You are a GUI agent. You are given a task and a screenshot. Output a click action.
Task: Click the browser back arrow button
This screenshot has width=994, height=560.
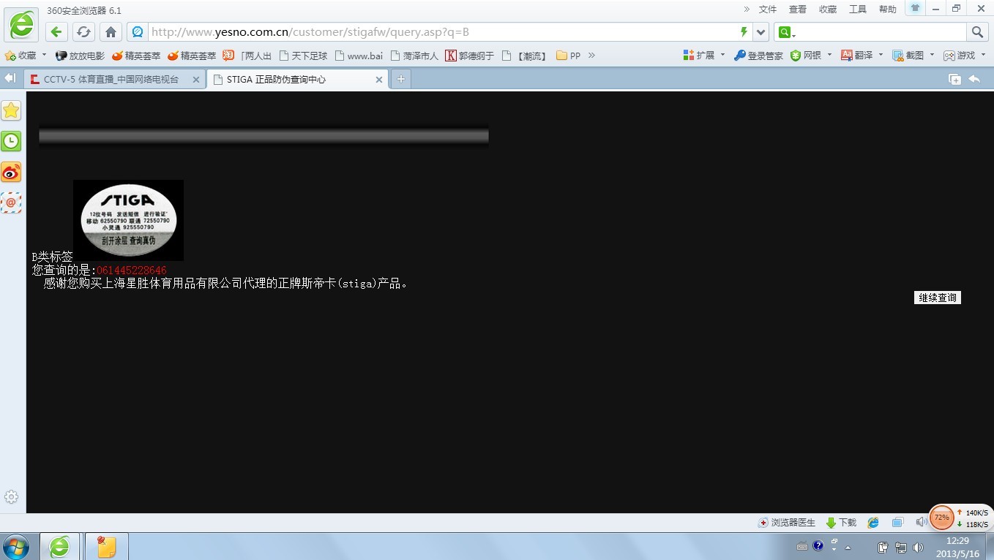[57, 31]
